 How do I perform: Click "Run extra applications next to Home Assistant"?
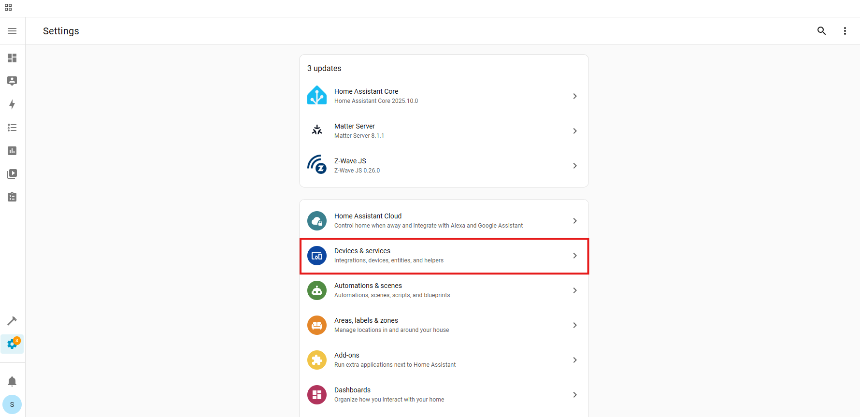(395, 365)
